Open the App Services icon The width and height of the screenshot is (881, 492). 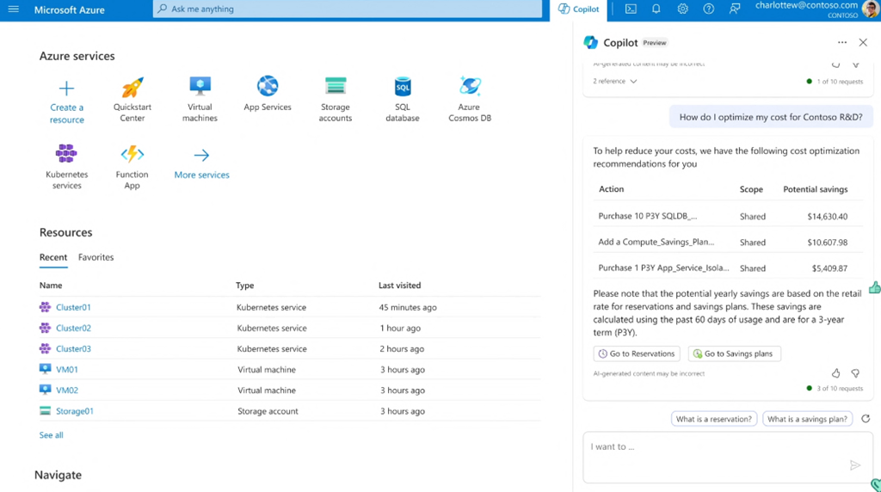point(268,87)
